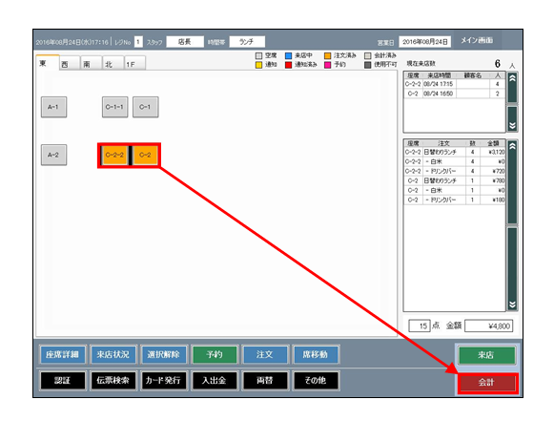Click the ¥720 amount cell

point(493,171)
